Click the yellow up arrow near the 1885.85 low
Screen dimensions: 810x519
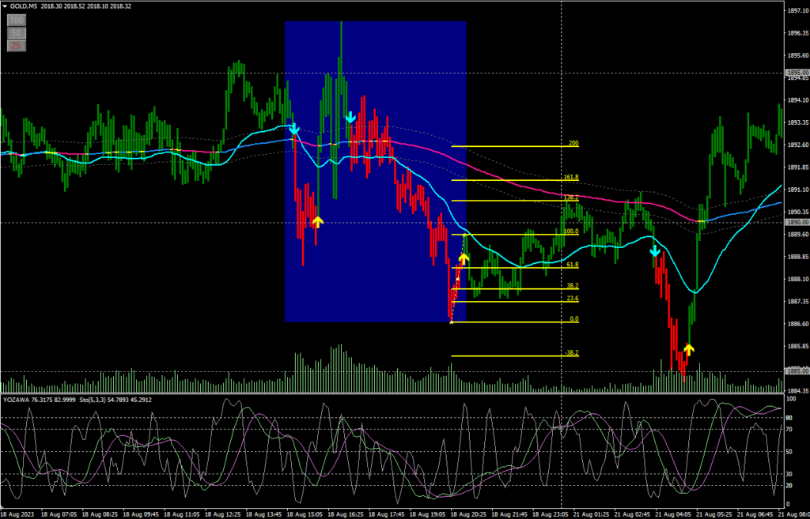(x=689, y=348)
